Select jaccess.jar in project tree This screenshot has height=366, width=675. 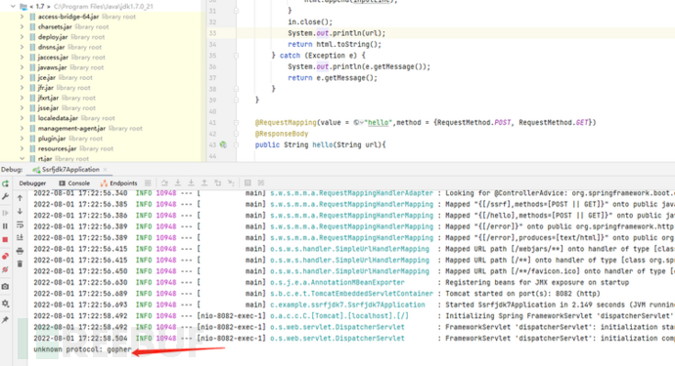(53, 58)
